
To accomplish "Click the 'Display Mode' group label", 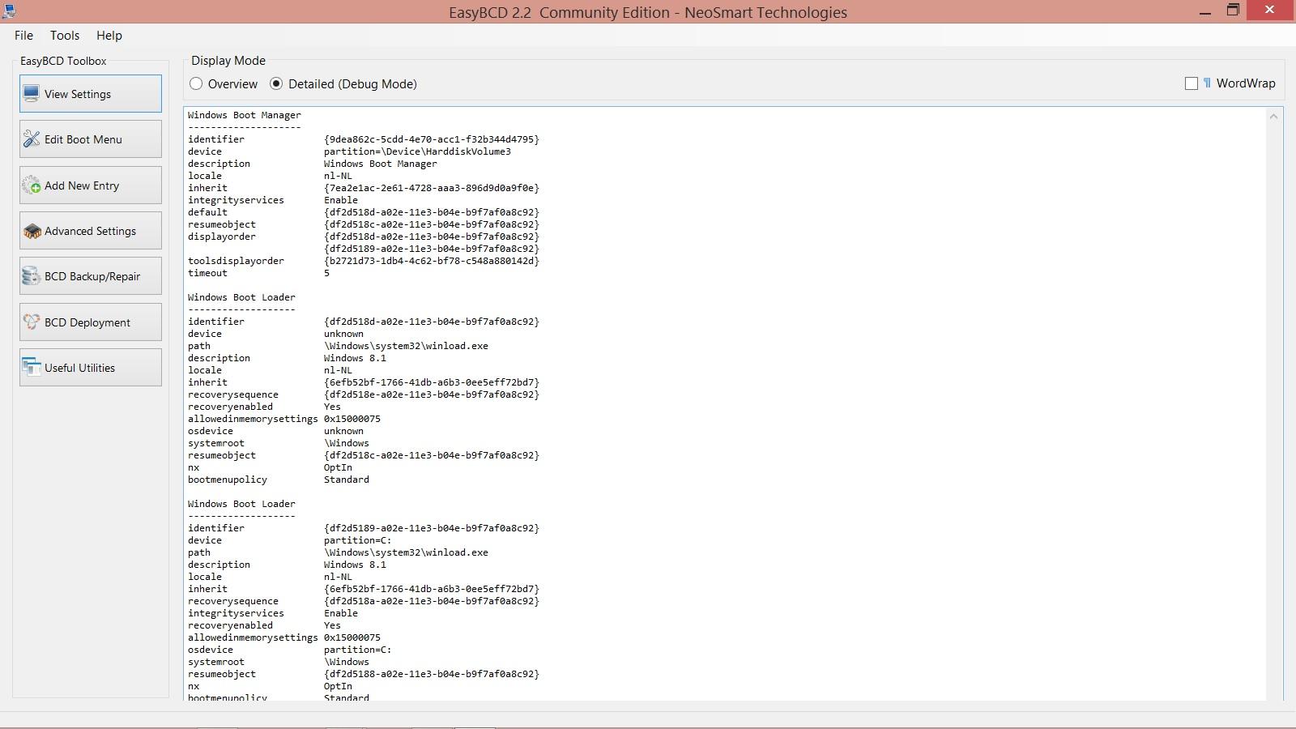I will [228, 61].
